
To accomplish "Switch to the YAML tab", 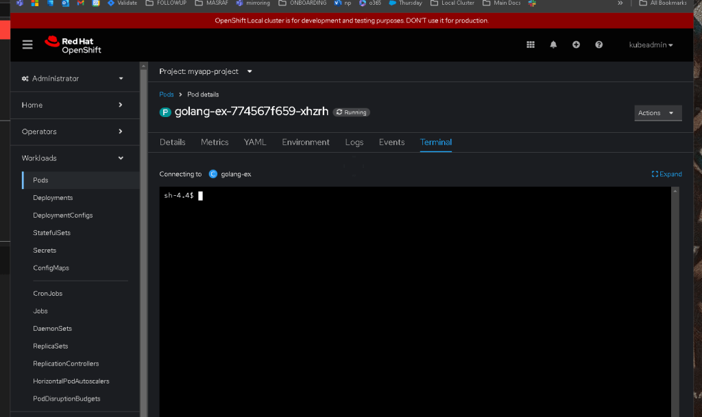I will click(x=255, y=142).
